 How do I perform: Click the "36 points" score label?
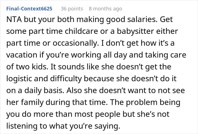pyautogui.click(x=72, y=9)
